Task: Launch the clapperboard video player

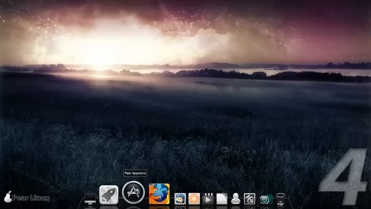Action: tap(208, 199)
